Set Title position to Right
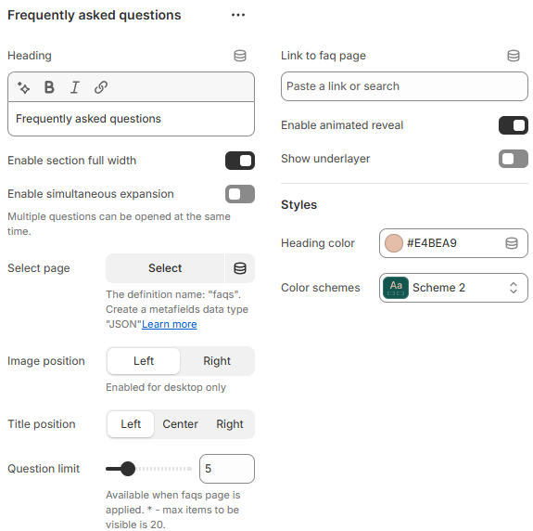This screenshot has width=533, height=531. click(230, 424)
